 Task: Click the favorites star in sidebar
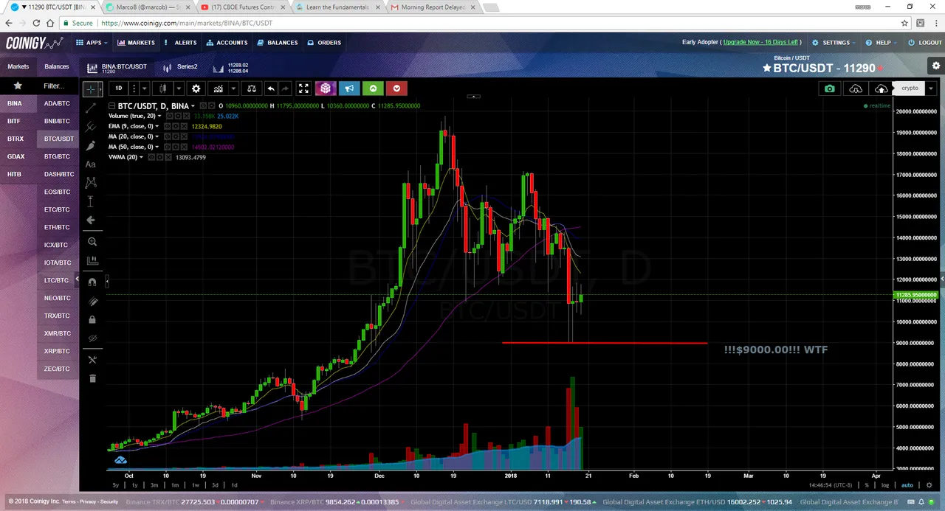click(18, 86)
